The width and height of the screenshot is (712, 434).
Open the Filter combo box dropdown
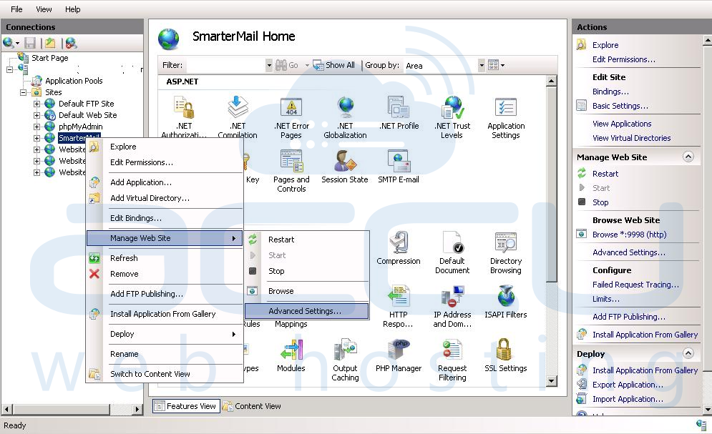click(x=269, y=65)
